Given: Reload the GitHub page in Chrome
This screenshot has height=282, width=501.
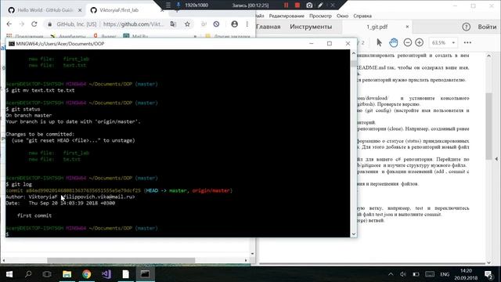Looking at the screenshot, I should click(x=34, y=24).
